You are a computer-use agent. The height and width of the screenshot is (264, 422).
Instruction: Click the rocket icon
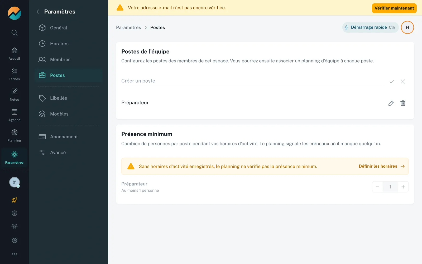(x=15, y=200)
